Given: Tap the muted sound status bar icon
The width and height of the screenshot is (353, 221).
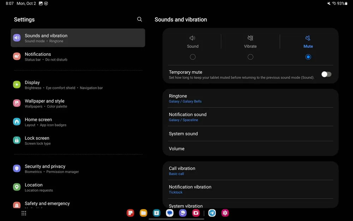Looking at the screenshot, I should (329, 4).
